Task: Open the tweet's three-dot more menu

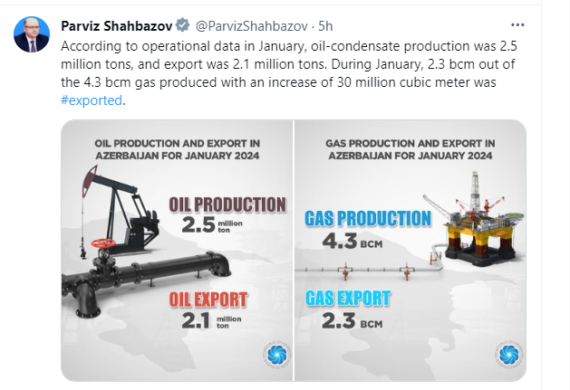Action: pyautogui.click(x=517, y=24)
